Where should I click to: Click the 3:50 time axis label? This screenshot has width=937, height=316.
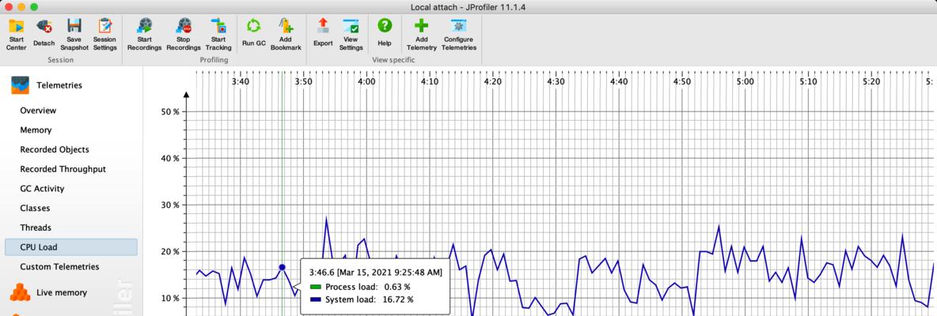click(304, 81)
